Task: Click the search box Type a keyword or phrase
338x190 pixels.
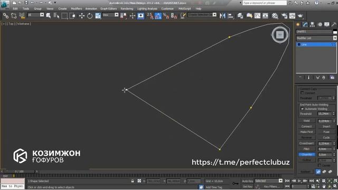Action: [265, 3]
